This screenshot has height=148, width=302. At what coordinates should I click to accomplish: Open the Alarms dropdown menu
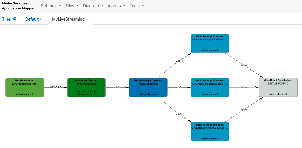tap(117, 6)
